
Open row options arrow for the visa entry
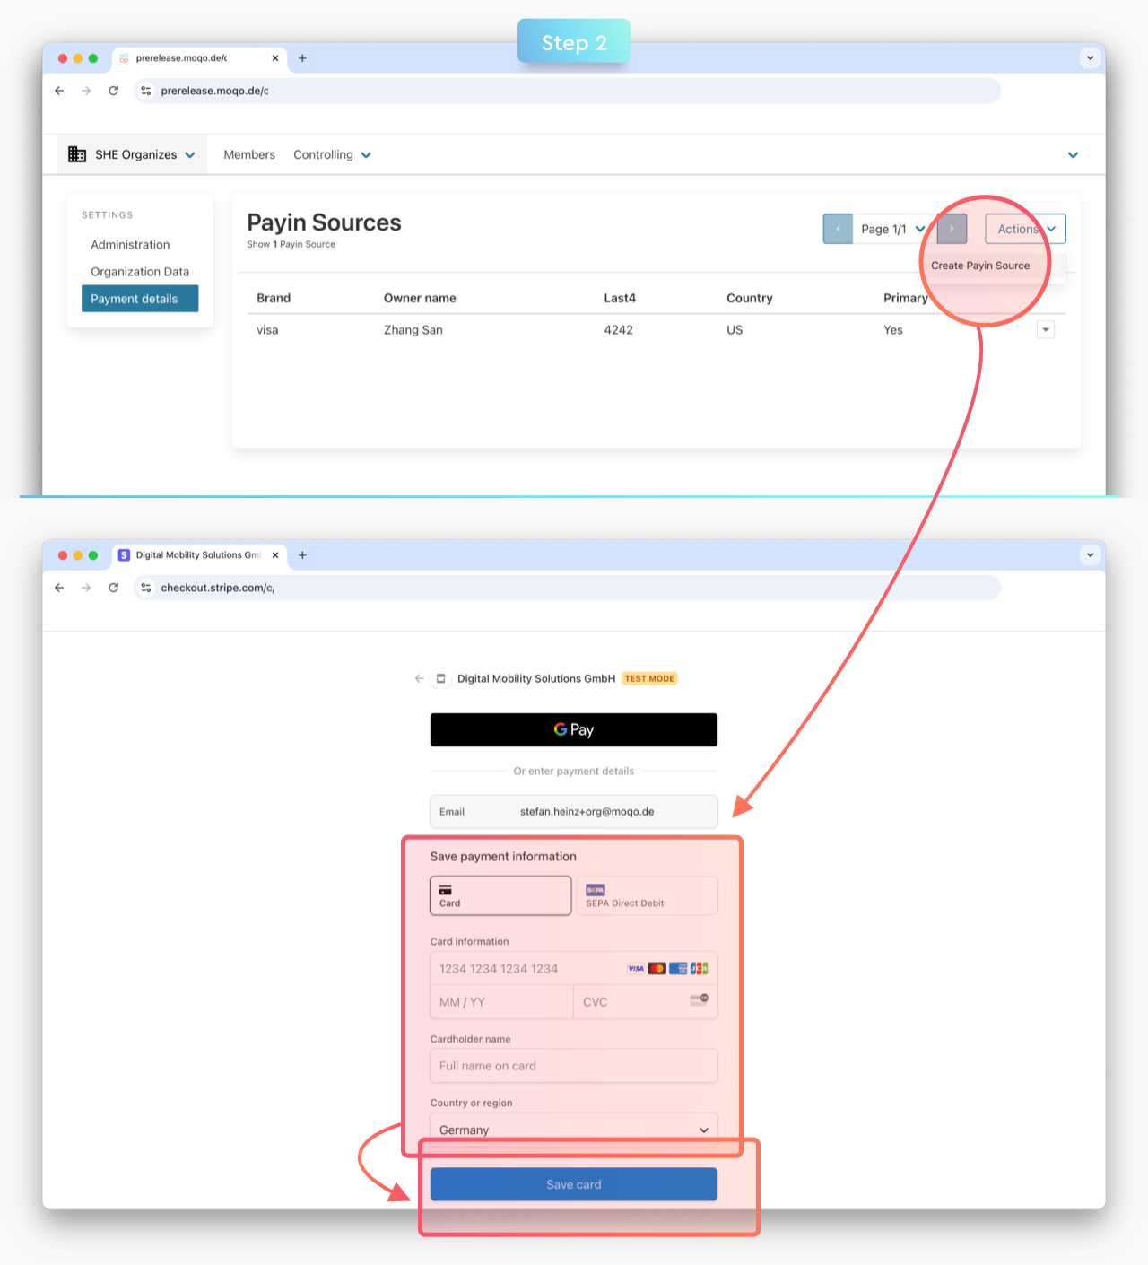coord(1045,330)
